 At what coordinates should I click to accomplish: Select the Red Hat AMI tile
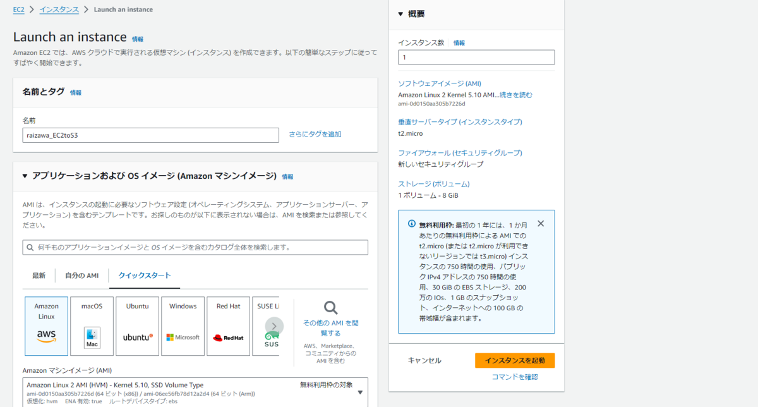[x=228, y=326]
